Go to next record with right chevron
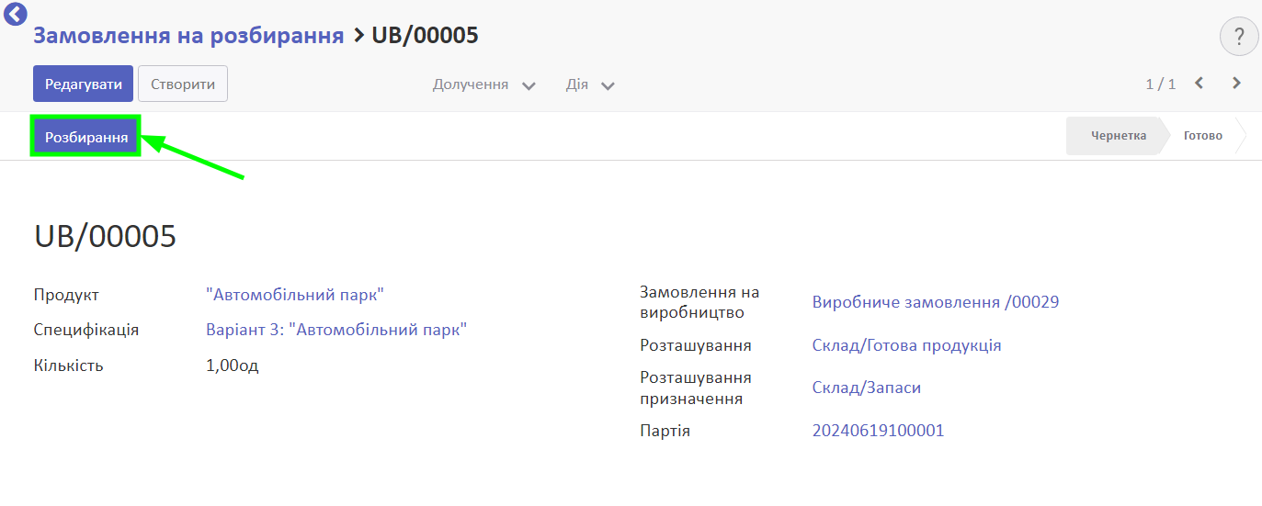The height and width of the screenshot is (506, 1262). (x=1236, y=83)
